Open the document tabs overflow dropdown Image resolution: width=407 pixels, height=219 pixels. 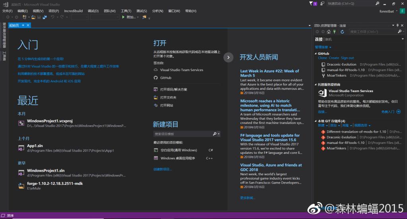coord(309,25)
